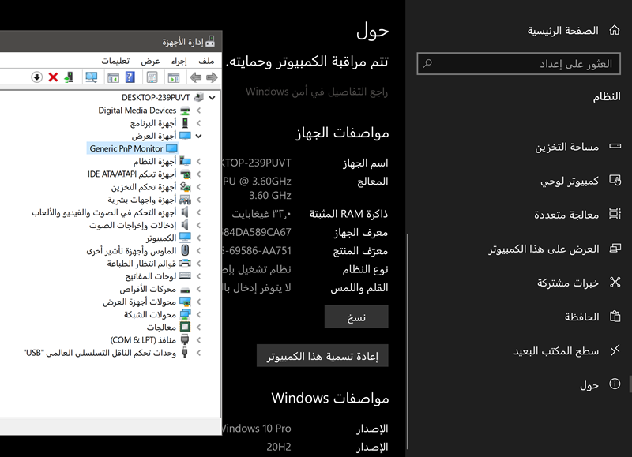Click the المعالج label

tap(373, 182)
